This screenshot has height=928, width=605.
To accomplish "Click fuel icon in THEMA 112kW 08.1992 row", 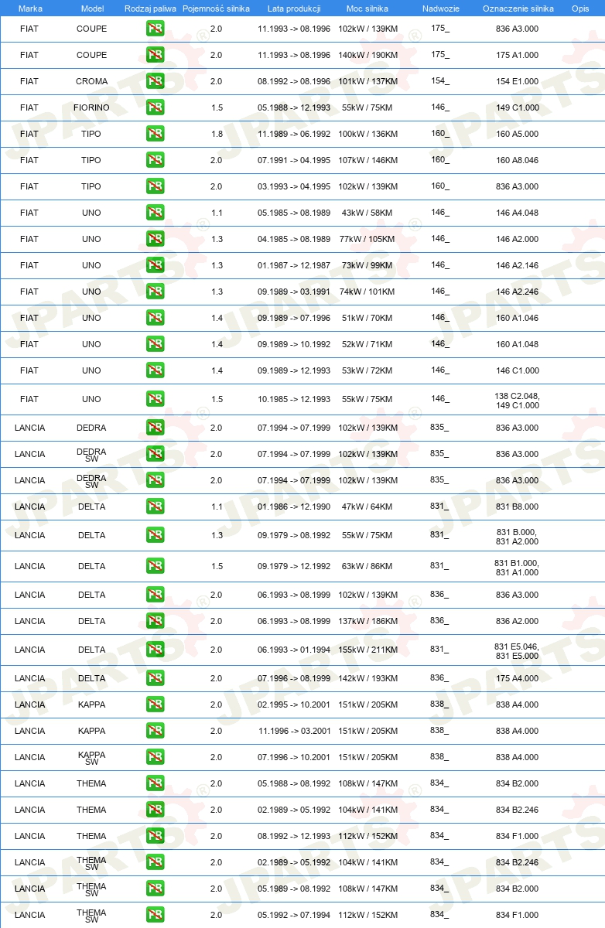I will 155,836.
